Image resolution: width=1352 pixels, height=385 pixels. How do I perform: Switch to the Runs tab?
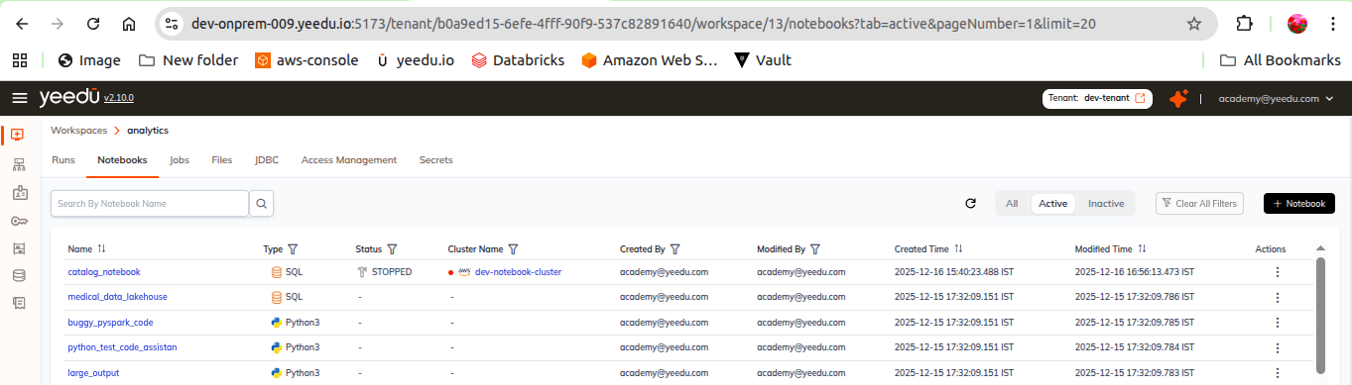pyautogui.click(x=62, y=159)
